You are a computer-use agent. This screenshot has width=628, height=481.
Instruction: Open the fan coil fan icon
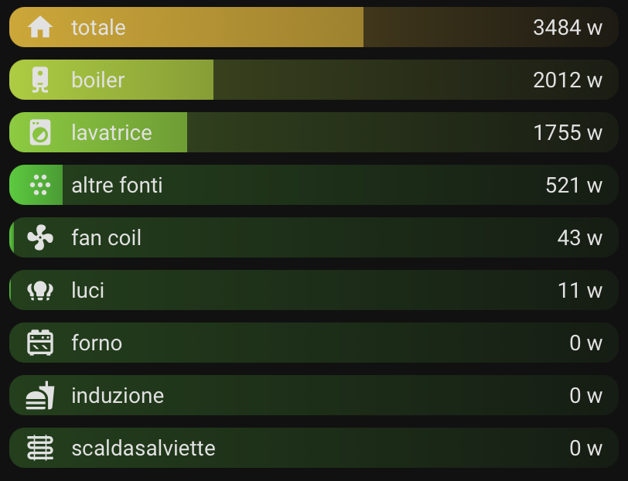[x=40, y=238]
